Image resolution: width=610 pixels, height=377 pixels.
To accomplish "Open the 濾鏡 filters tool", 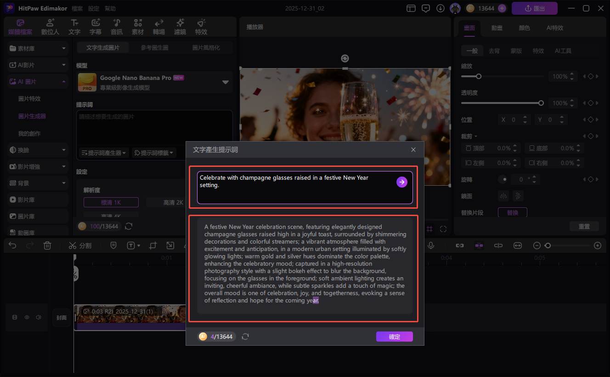I will pos(180,27).
